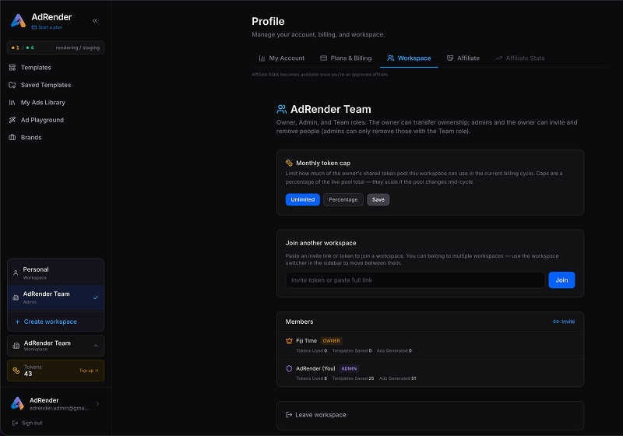Viewport: 623px width, 436px height.
Task: Click member name AdRender (You)
Action: point(315,368)
